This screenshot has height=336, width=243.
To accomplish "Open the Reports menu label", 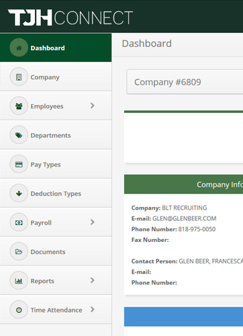I will [x=42, y=281].
